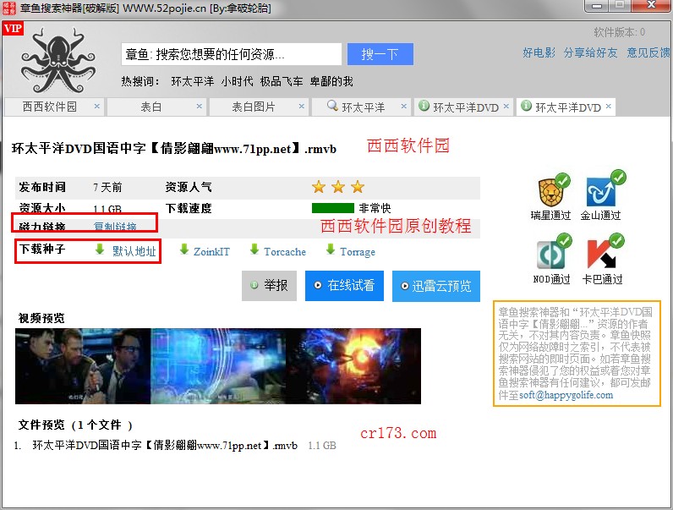Click the green arrow beside Torrage
The image size is (673, 510).
tap(331, 250)
